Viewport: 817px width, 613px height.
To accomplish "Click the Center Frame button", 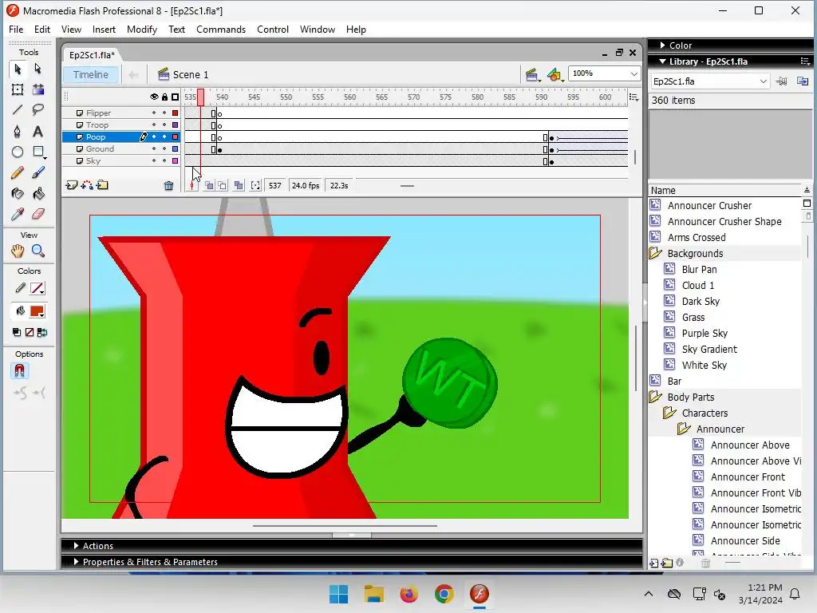I will (x=193, y=185).
